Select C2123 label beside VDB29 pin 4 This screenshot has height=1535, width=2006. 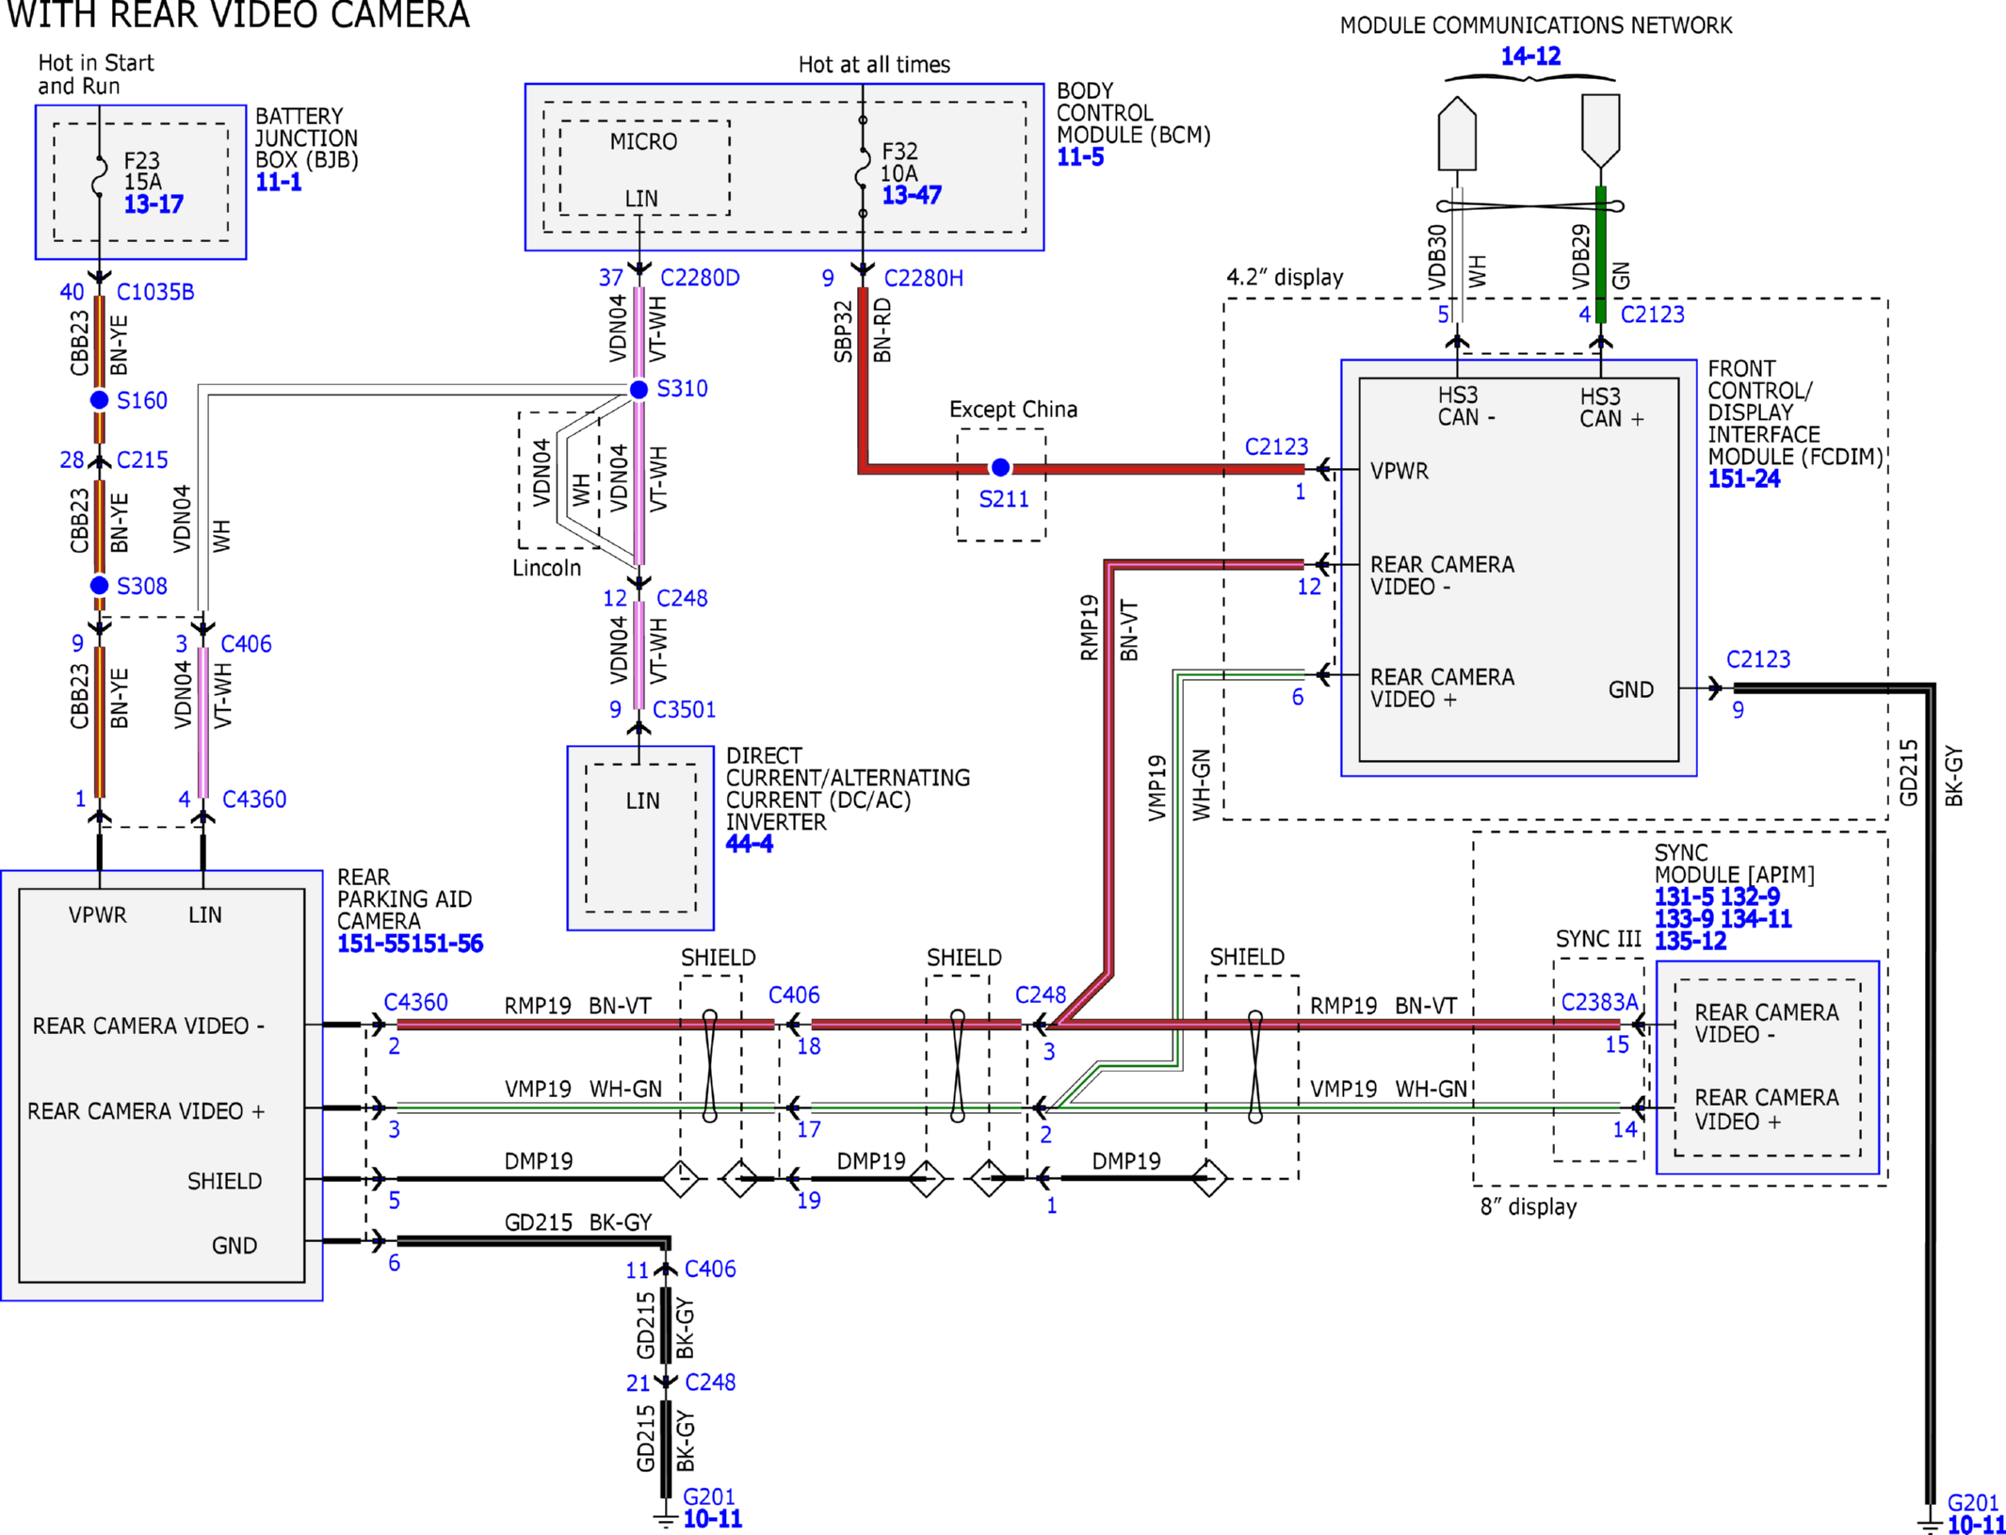pos(1652,314)
